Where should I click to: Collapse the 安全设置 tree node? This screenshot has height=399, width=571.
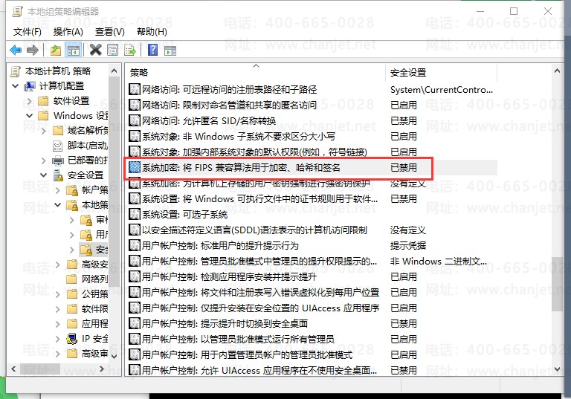43,175
